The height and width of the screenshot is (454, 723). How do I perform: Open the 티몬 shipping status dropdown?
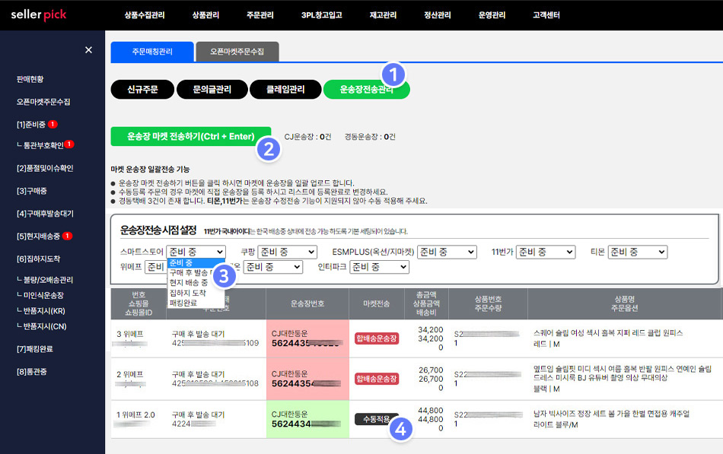pos(637,252)
